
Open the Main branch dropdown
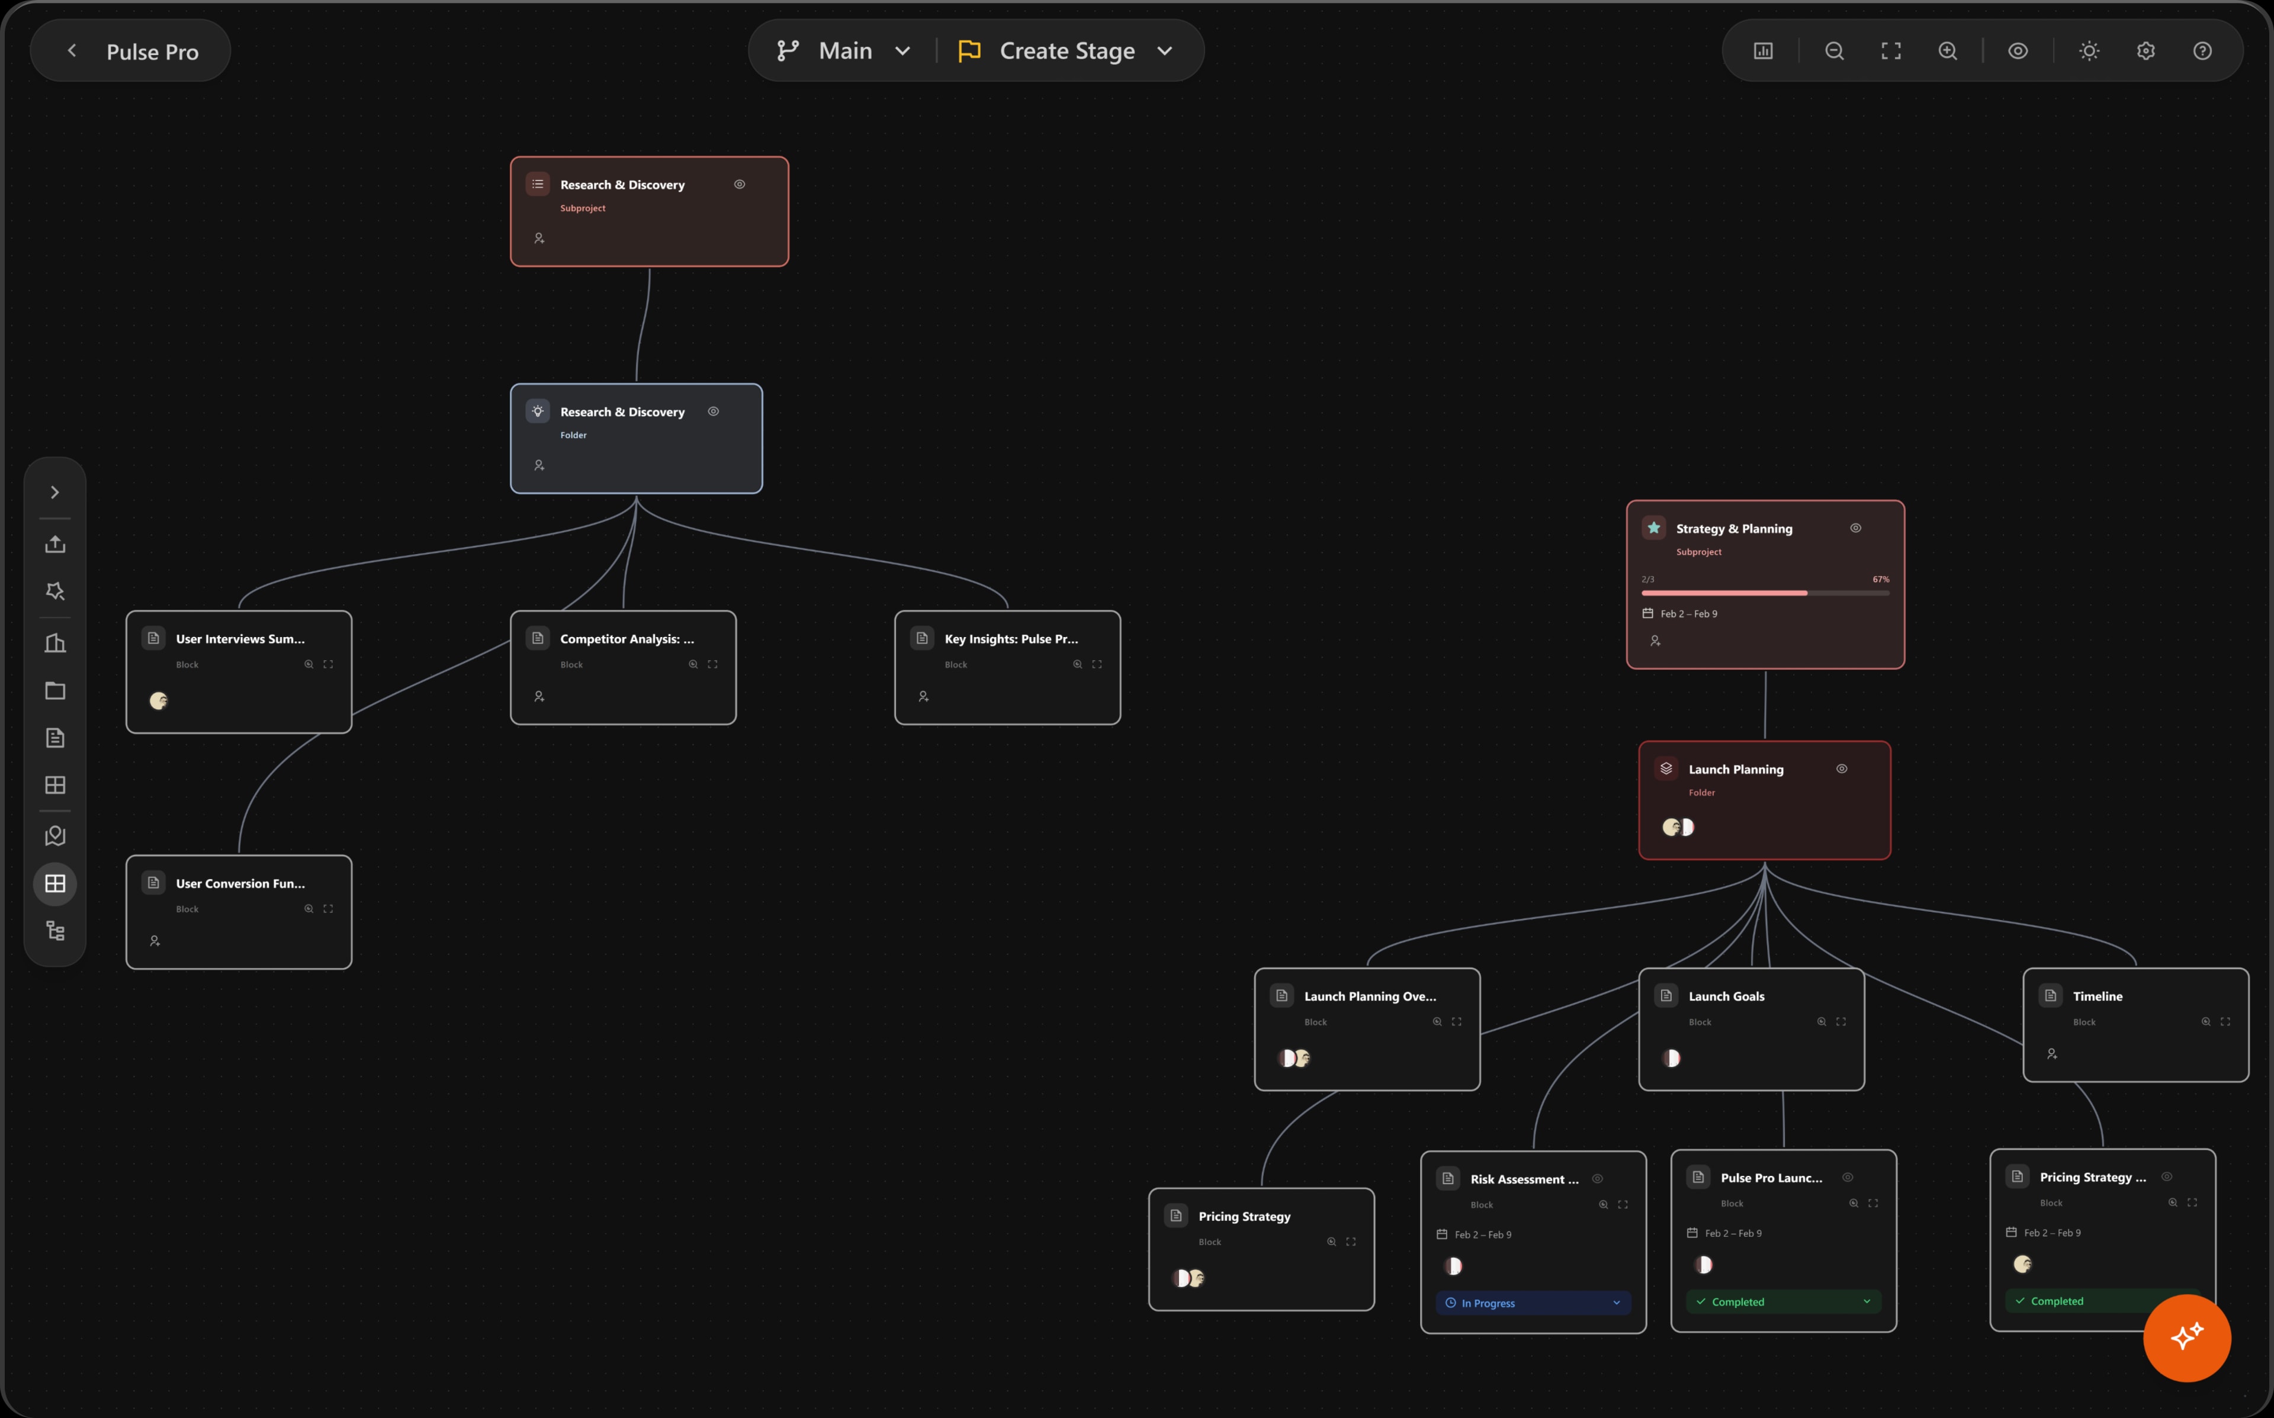click(903, 51)
